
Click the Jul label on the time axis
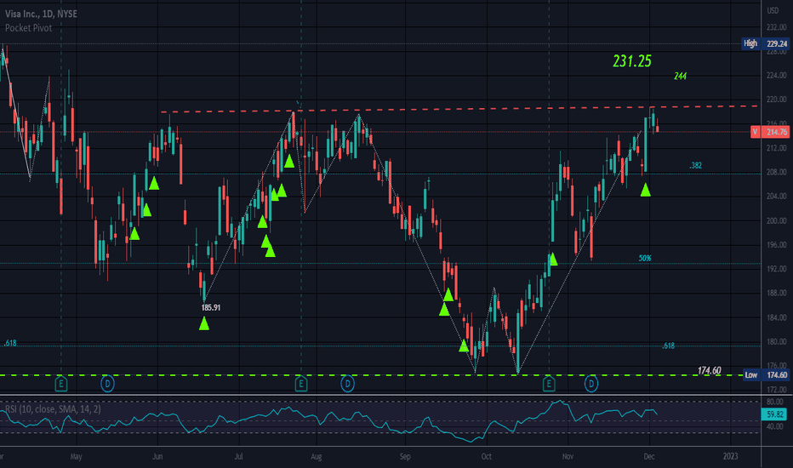(x=238, y=456)
